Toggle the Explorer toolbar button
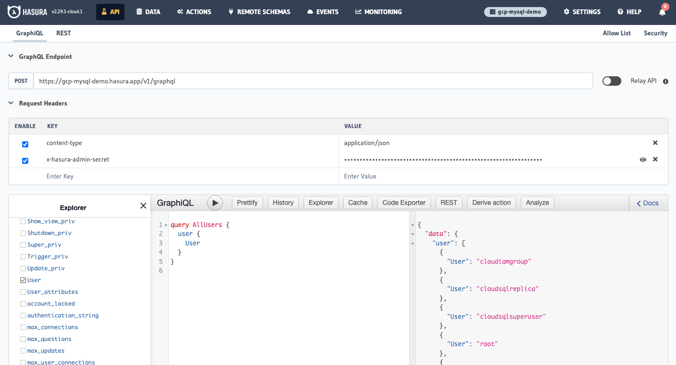This screenshot has height=365, width=676. pyautogui.click(x=321, y=203)
